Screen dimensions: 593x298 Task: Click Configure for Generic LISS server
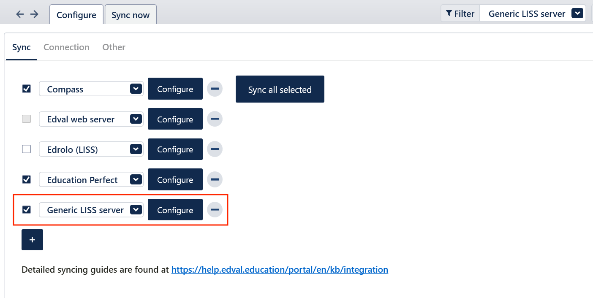click(175, 209)
